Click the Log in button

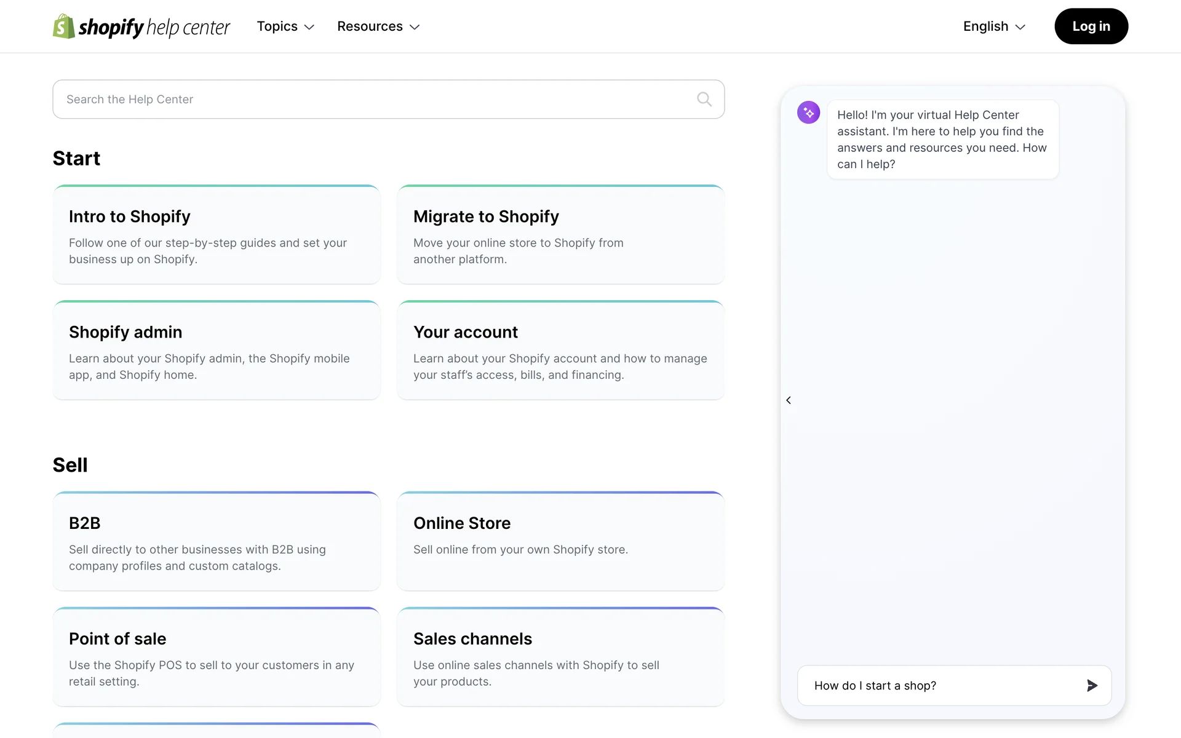1091,26
